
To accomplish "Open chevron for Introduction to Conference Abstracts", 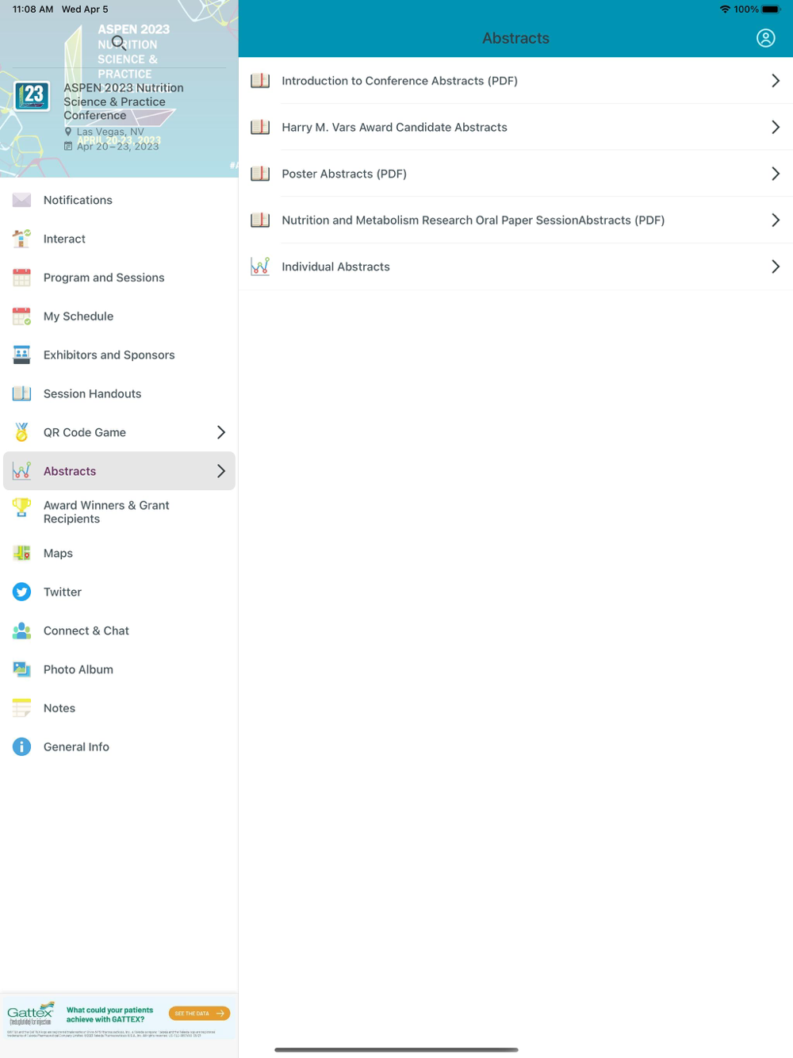I will point(776,81).
